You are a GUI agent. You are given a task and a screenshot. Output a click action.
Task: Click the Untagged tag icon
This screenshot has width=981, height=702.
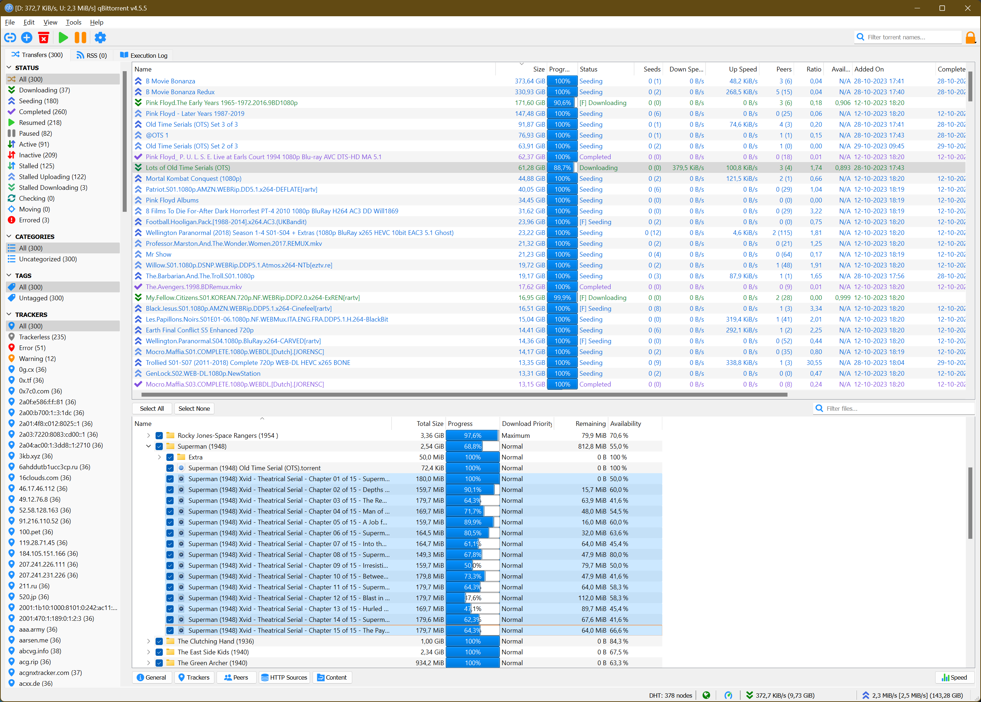[x=12, y=298]
